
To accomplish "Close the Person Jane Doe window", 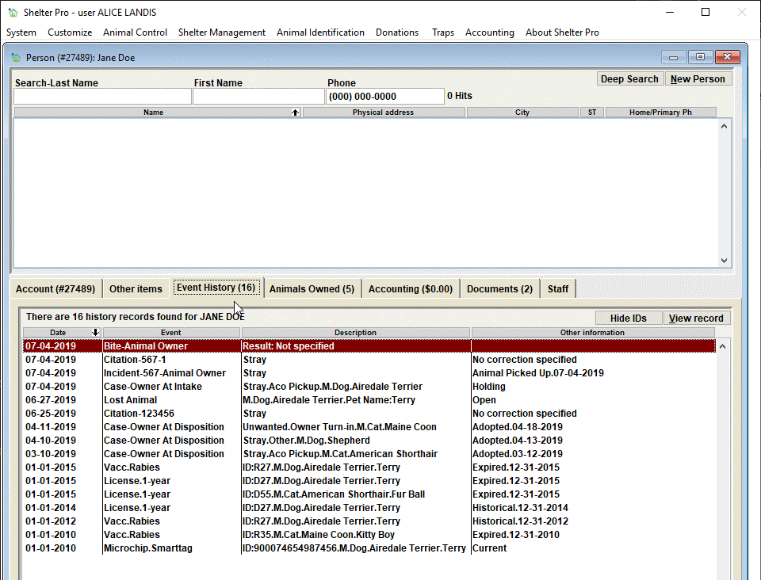I will point(727,57).
